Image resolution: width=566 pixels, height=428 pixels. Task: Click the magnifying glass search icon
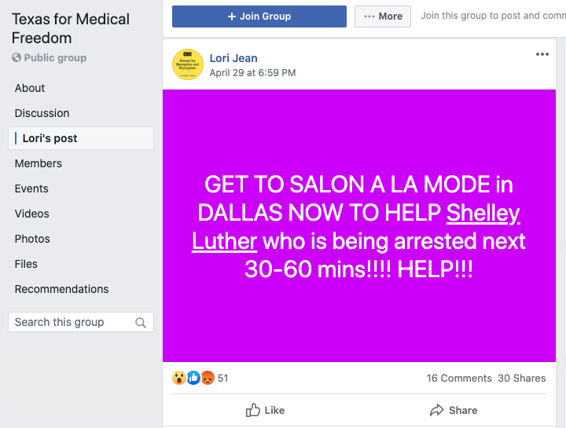[x=141, y=322]
